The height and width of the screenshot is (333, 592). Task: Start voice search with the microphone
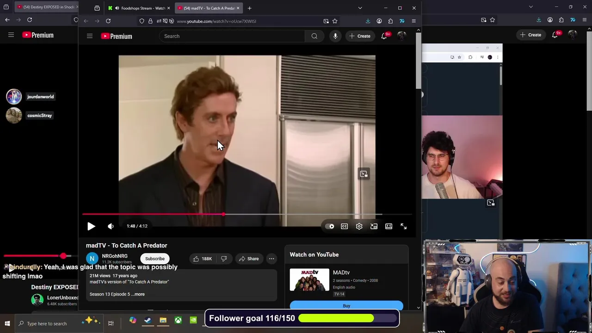coord(335,36)
